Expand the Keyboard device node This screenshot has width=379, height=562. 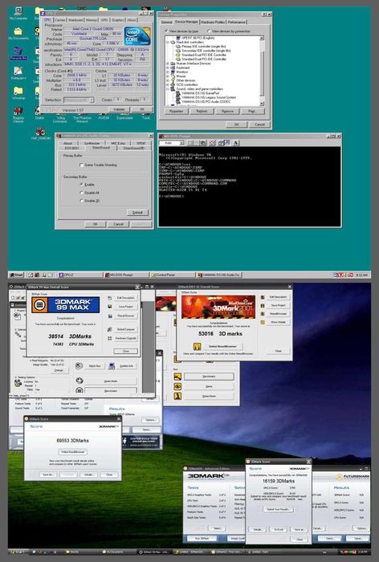[x=168, y=67]
